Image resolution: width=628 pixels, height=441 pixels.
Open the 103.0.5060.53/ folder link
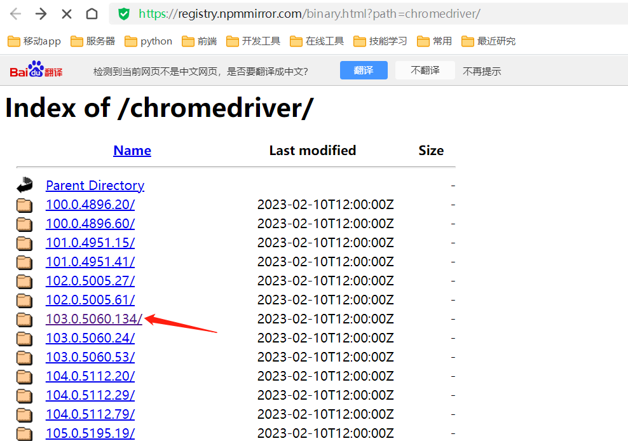coord(90,357)
